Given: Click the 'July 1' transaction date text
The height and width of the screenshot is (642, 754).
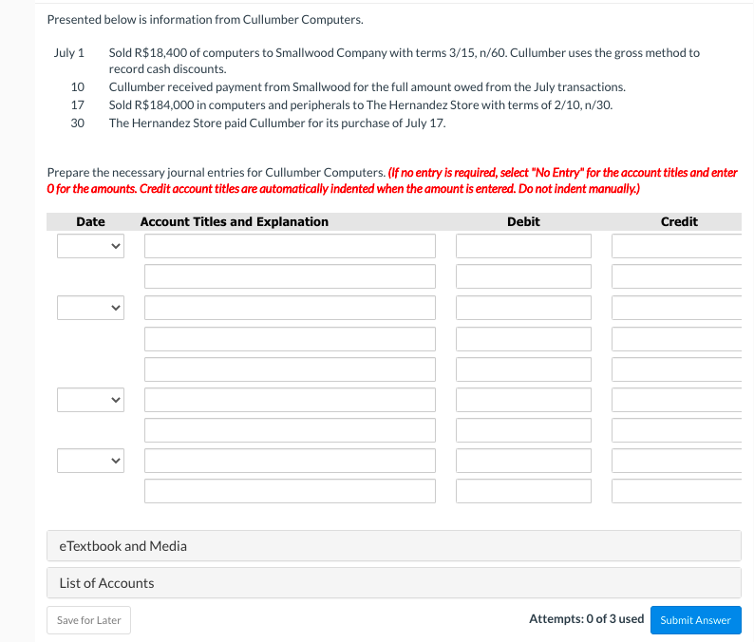Looking at the screenshot, I should (x=69, y=52).
